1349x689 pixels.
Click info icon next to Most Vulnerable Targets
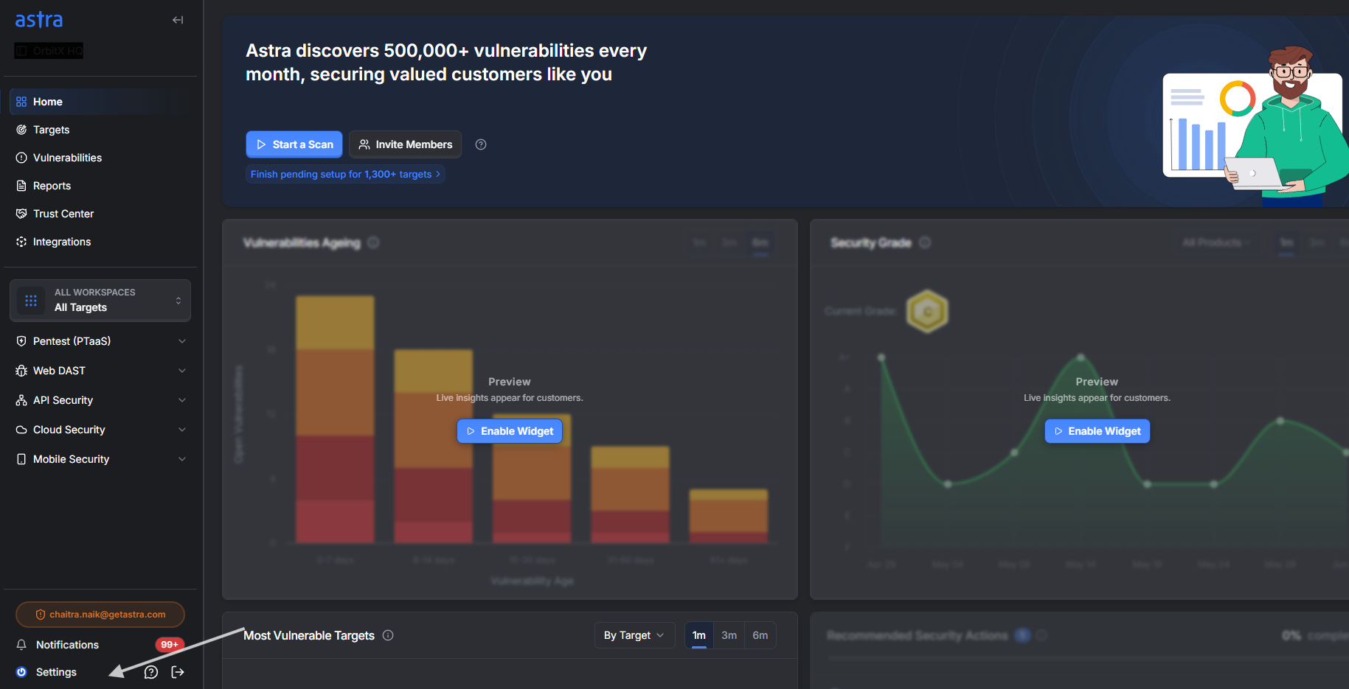pos(388,635)
